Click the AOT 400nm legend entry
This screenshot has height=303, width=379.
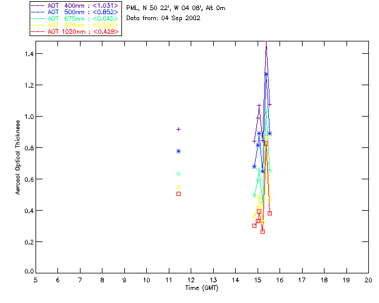click(75, 5)
